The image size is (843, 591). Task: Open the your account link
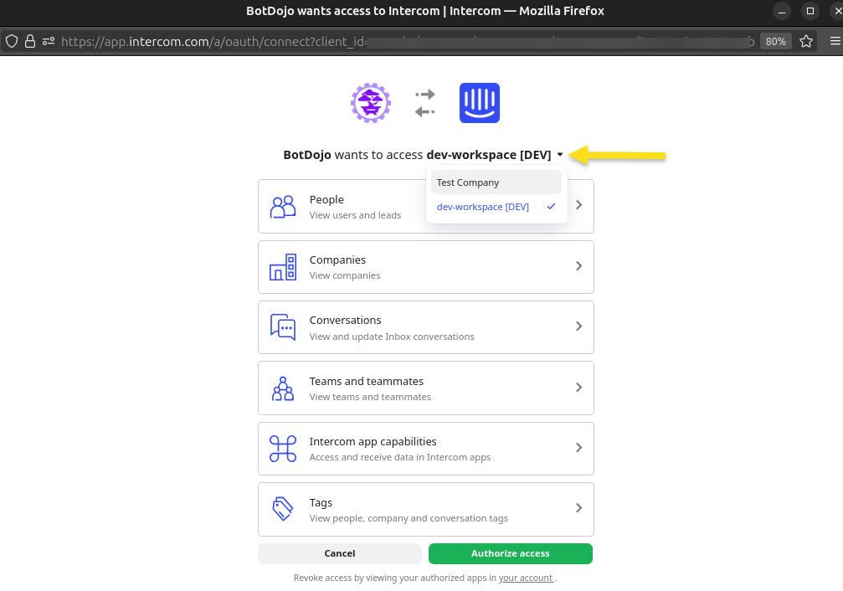pyautogui.click(x=526, y=578)
